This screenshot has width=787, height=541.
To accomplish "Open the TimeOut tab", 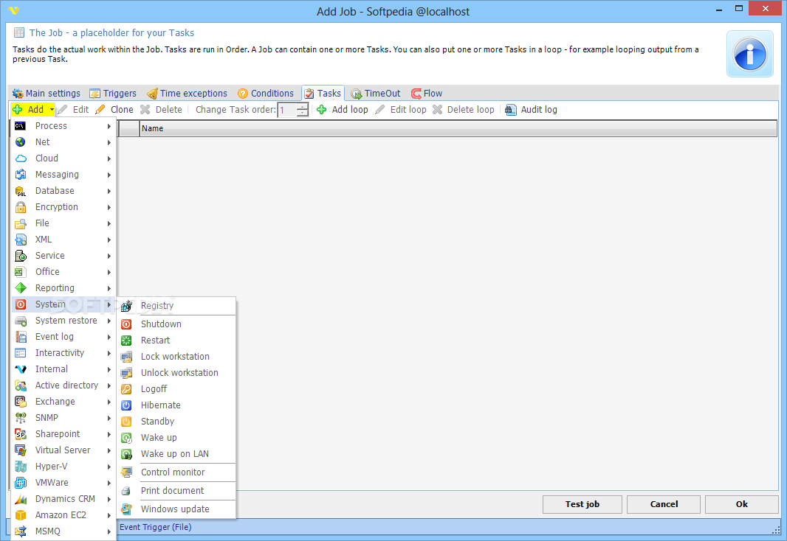I will pyautogui.click(x=376, y=93).
